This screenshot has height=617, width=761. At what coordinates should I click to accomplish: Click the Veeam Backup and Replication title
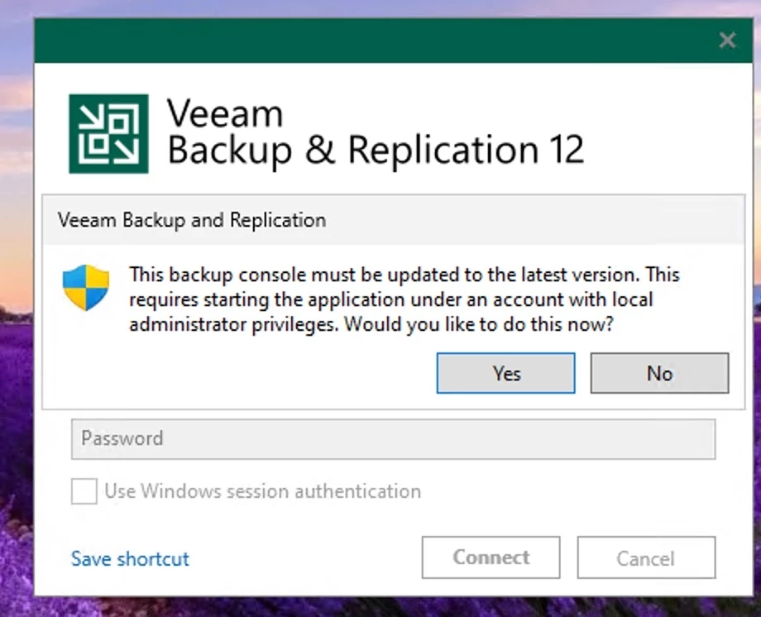192,220
